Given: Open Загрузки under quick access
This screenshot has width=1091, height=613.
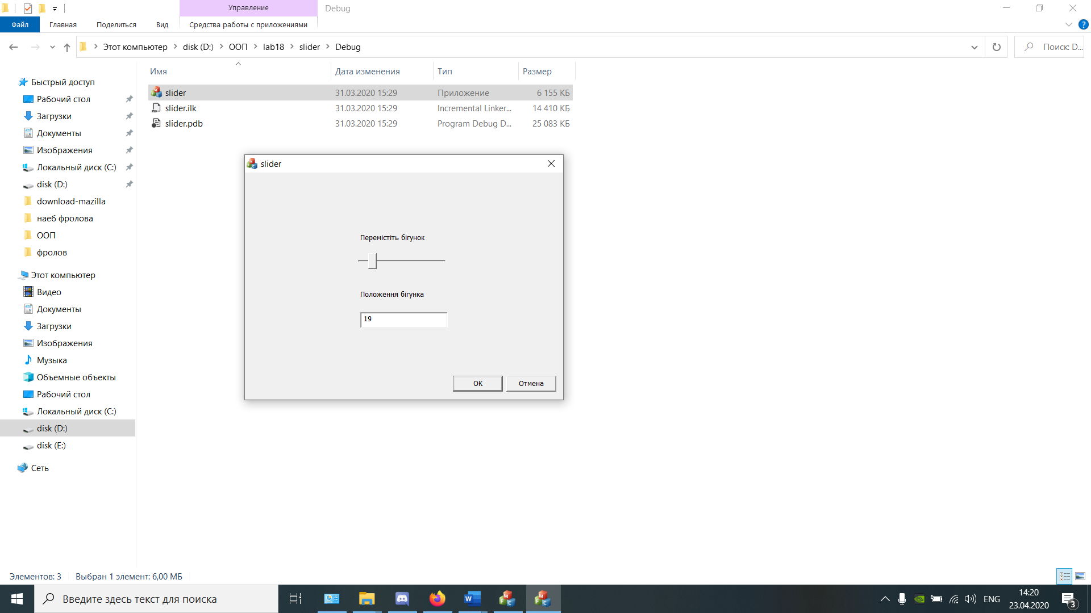Looking at the screenshot, I should 54,116.
